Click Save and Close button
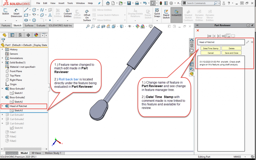Screen dimensions: 256x160 coord(231,53)
